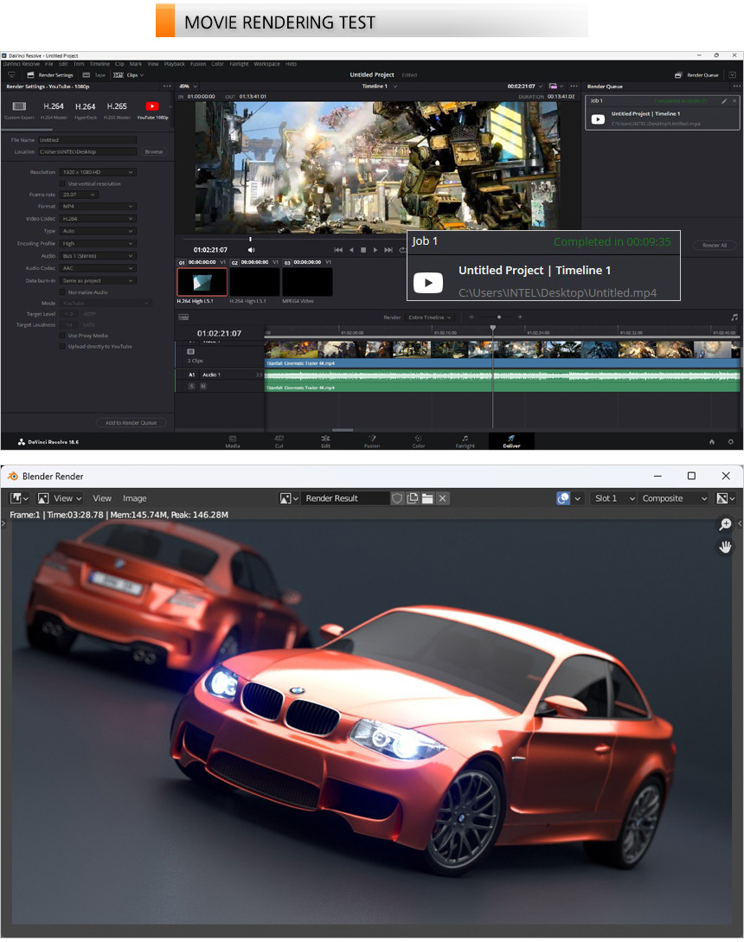
Task: Play reverse in viewer transport
Action: (x=351, y=249)
